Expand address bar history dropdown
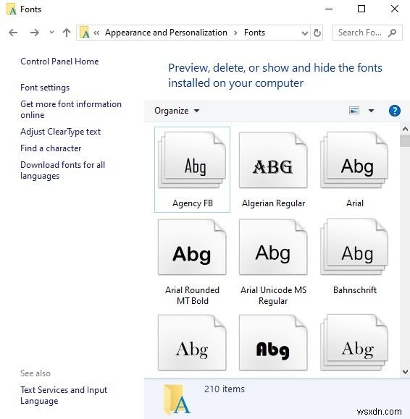 (x=305, y=33)
